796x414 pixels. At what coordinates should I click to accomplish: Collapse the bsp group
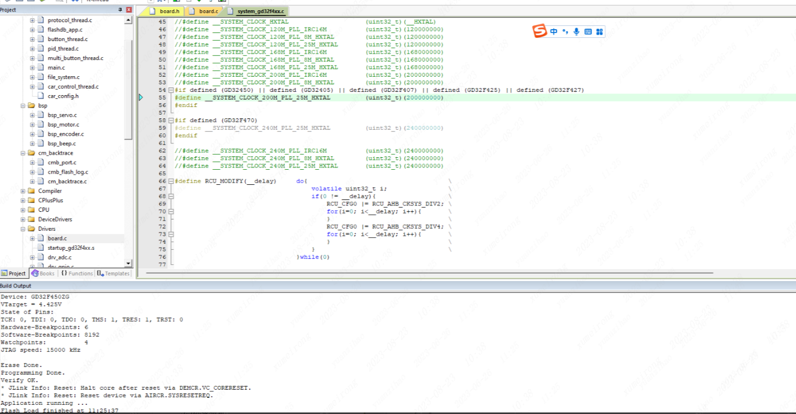tap(23, 105)
